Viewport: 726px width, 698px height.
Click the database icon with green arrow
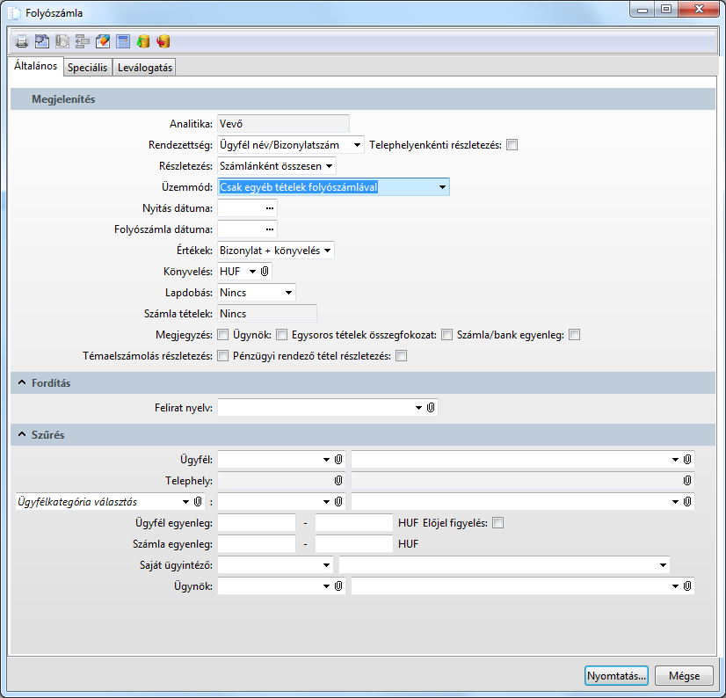(x=142, y=41)
